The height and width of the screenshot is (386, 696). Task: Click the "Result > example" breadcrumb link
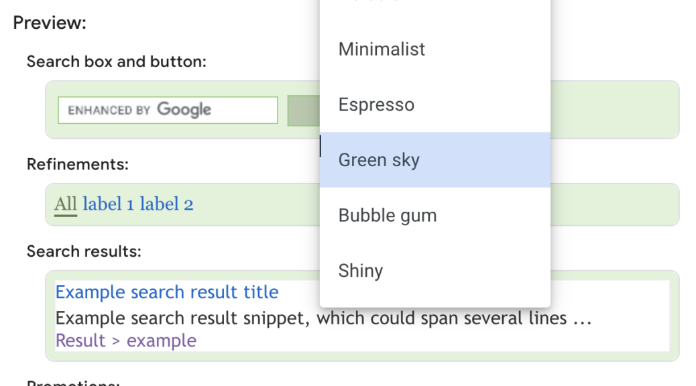125,340
